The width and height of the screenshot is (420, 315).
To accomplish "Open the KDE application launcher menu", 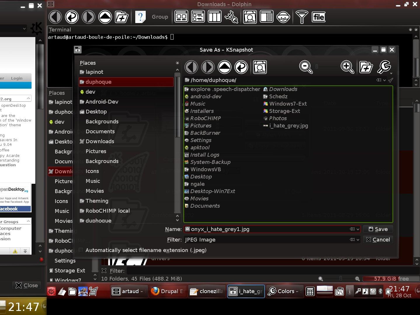I will tap(52, 291).
